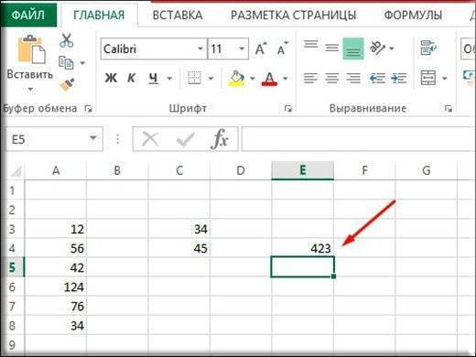Image resolution: width=476 pixels, height=357 pixels.
Task: Open Name Box E5 dropdown arrow
Action: coord(93,138)
